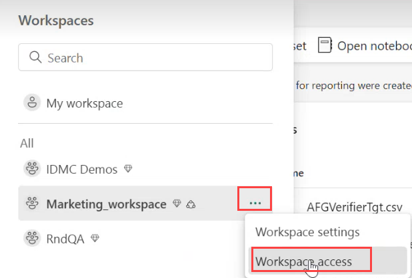Click the 'All' workspaces section label
The image size is (412, 278).
[x=27, y=143]
